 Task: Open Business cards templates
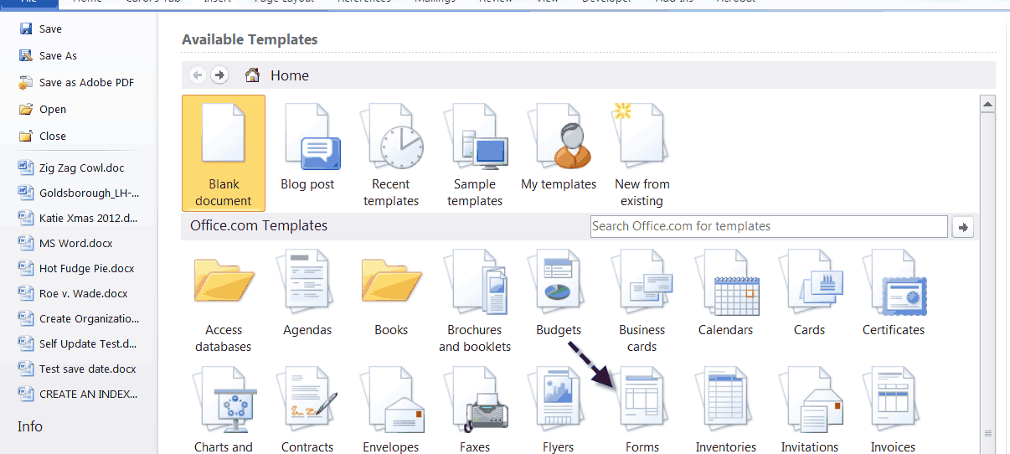tap(642, 302)
